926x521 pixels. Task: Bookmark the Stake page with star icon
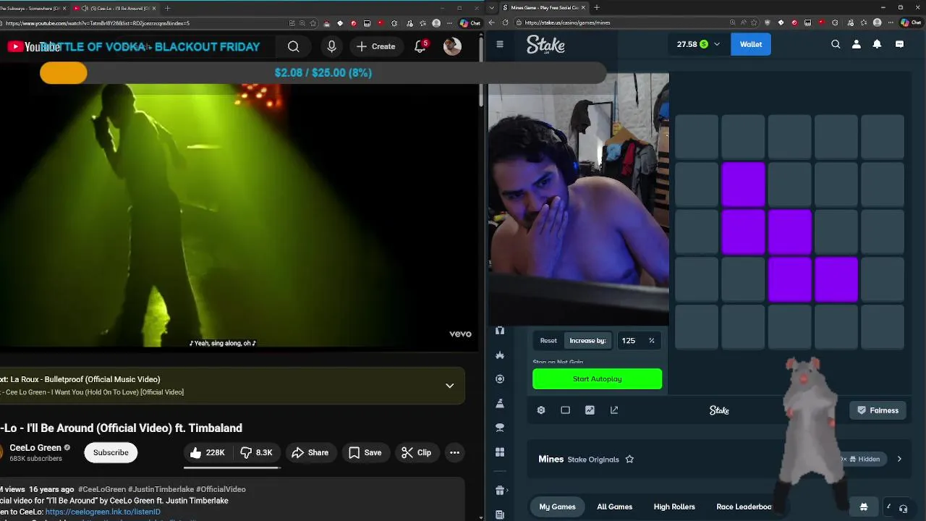[755, 22]
